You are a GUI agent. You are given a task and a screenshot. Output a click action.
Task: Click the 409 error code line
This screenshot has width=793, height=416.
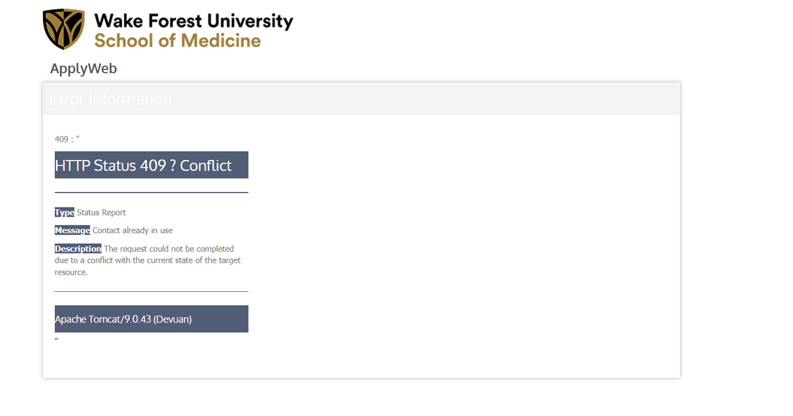[67, 139]
